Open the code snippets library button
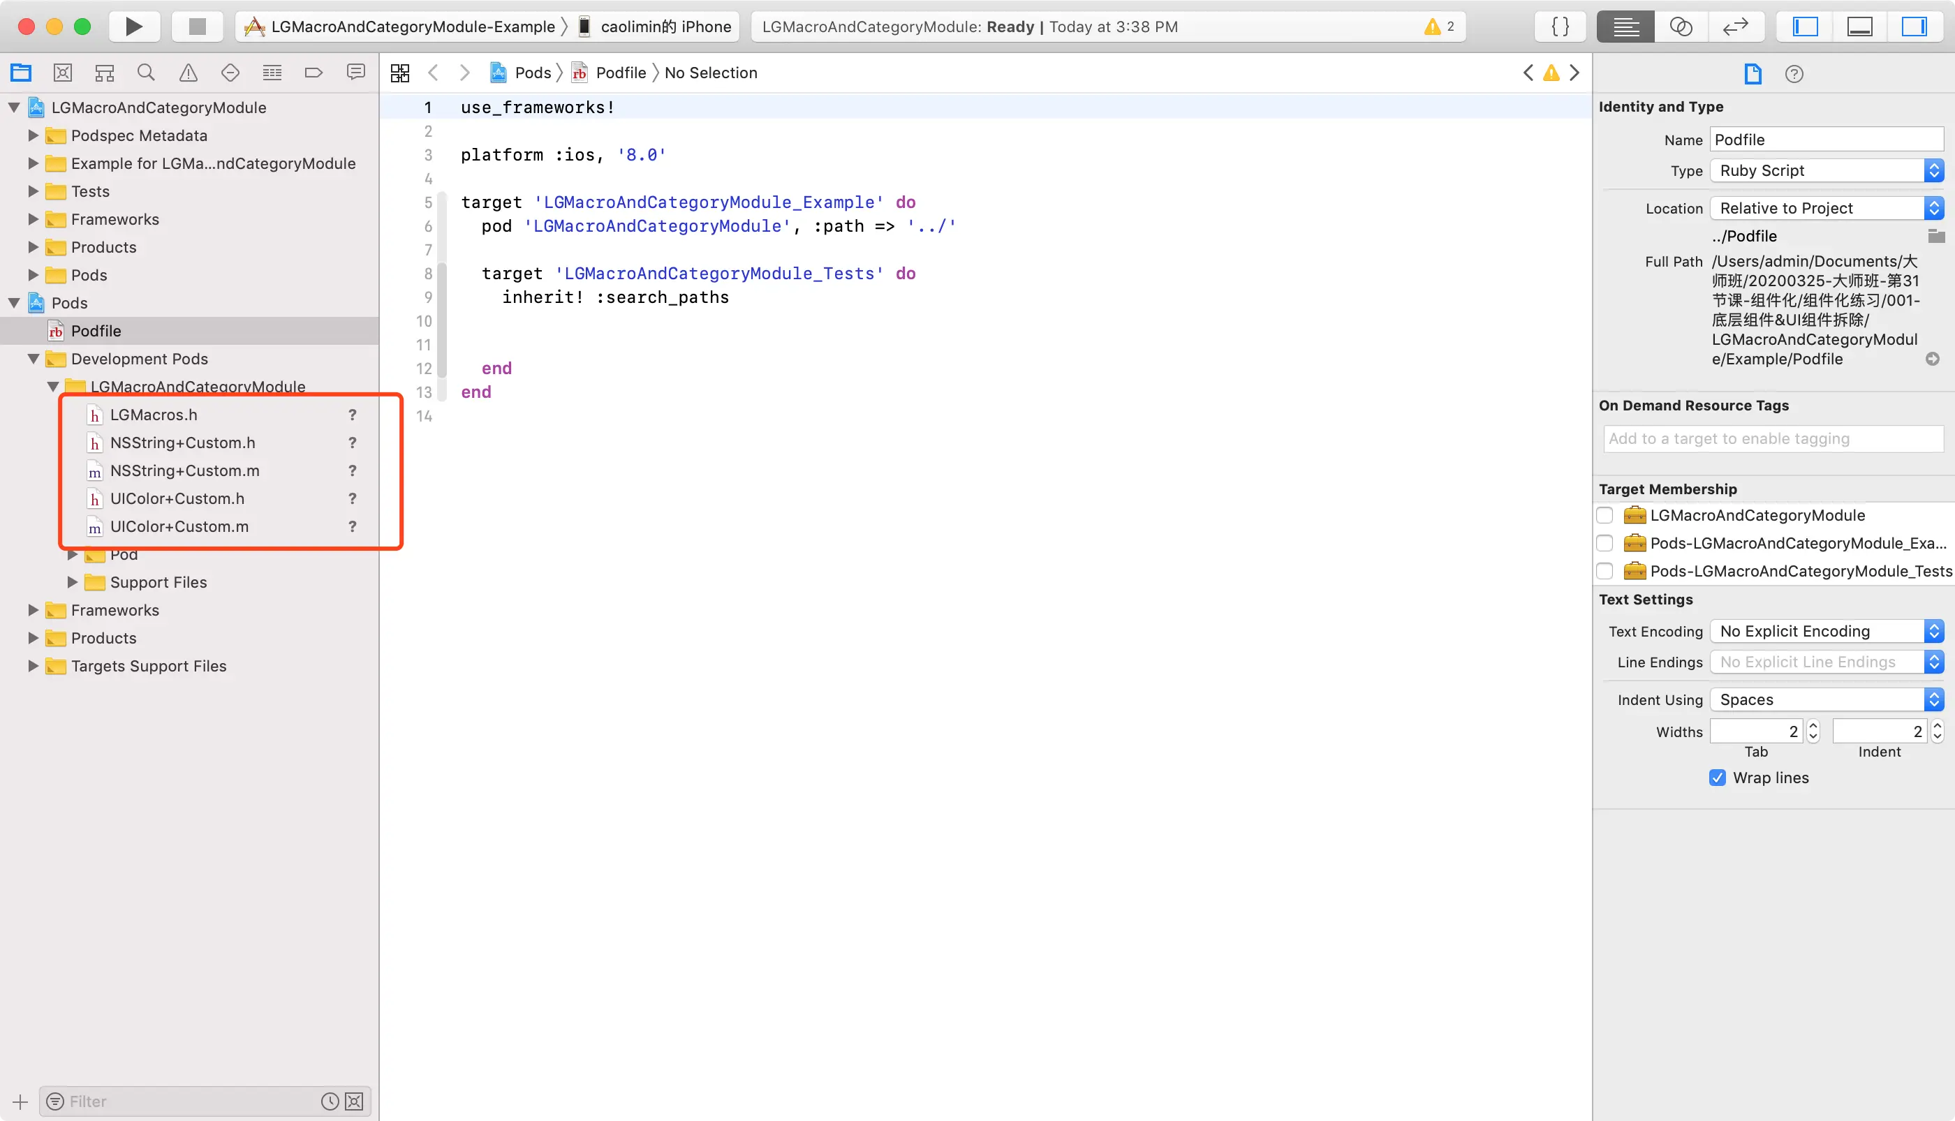 [1560, 27]
